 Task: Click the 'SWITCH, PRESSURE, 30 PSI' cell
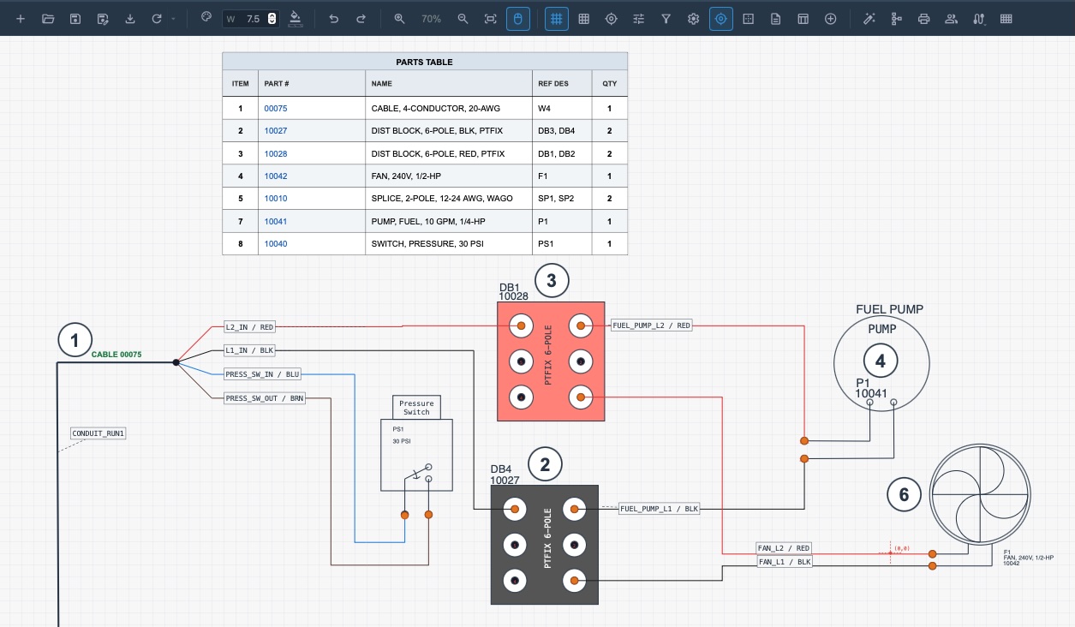[449, 243]
